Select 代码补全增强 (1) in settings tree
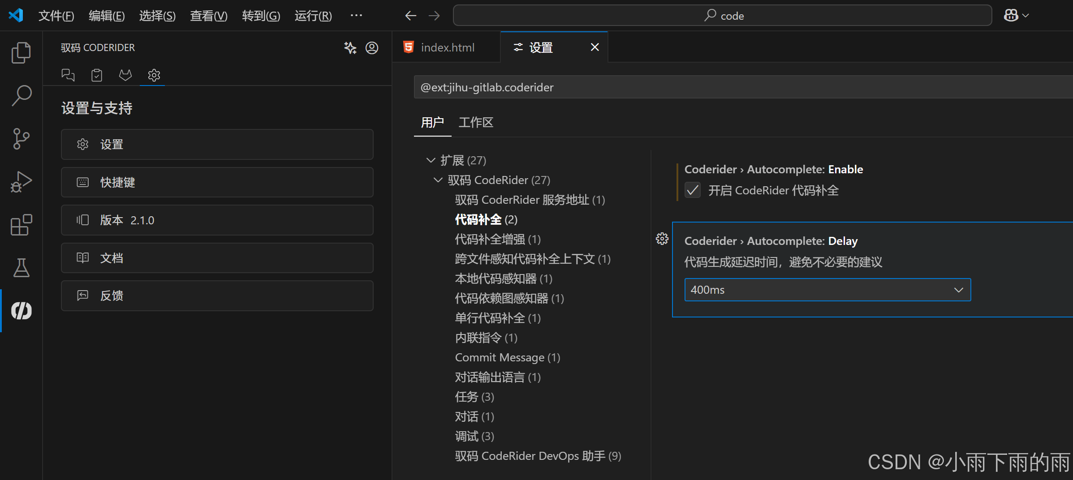This screenshot has height=480, width=1073. coord(498,239)
